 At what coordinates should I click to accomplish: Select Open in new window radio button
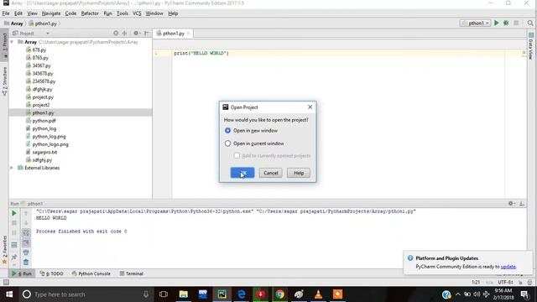click(x=227, y=131)
